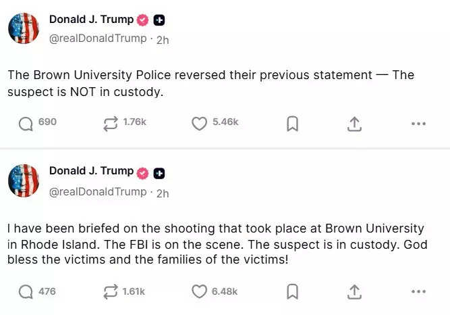The image size is (450, 315).
Task: Reply to the 'I have been briefed' post
Action: point(26,291)
